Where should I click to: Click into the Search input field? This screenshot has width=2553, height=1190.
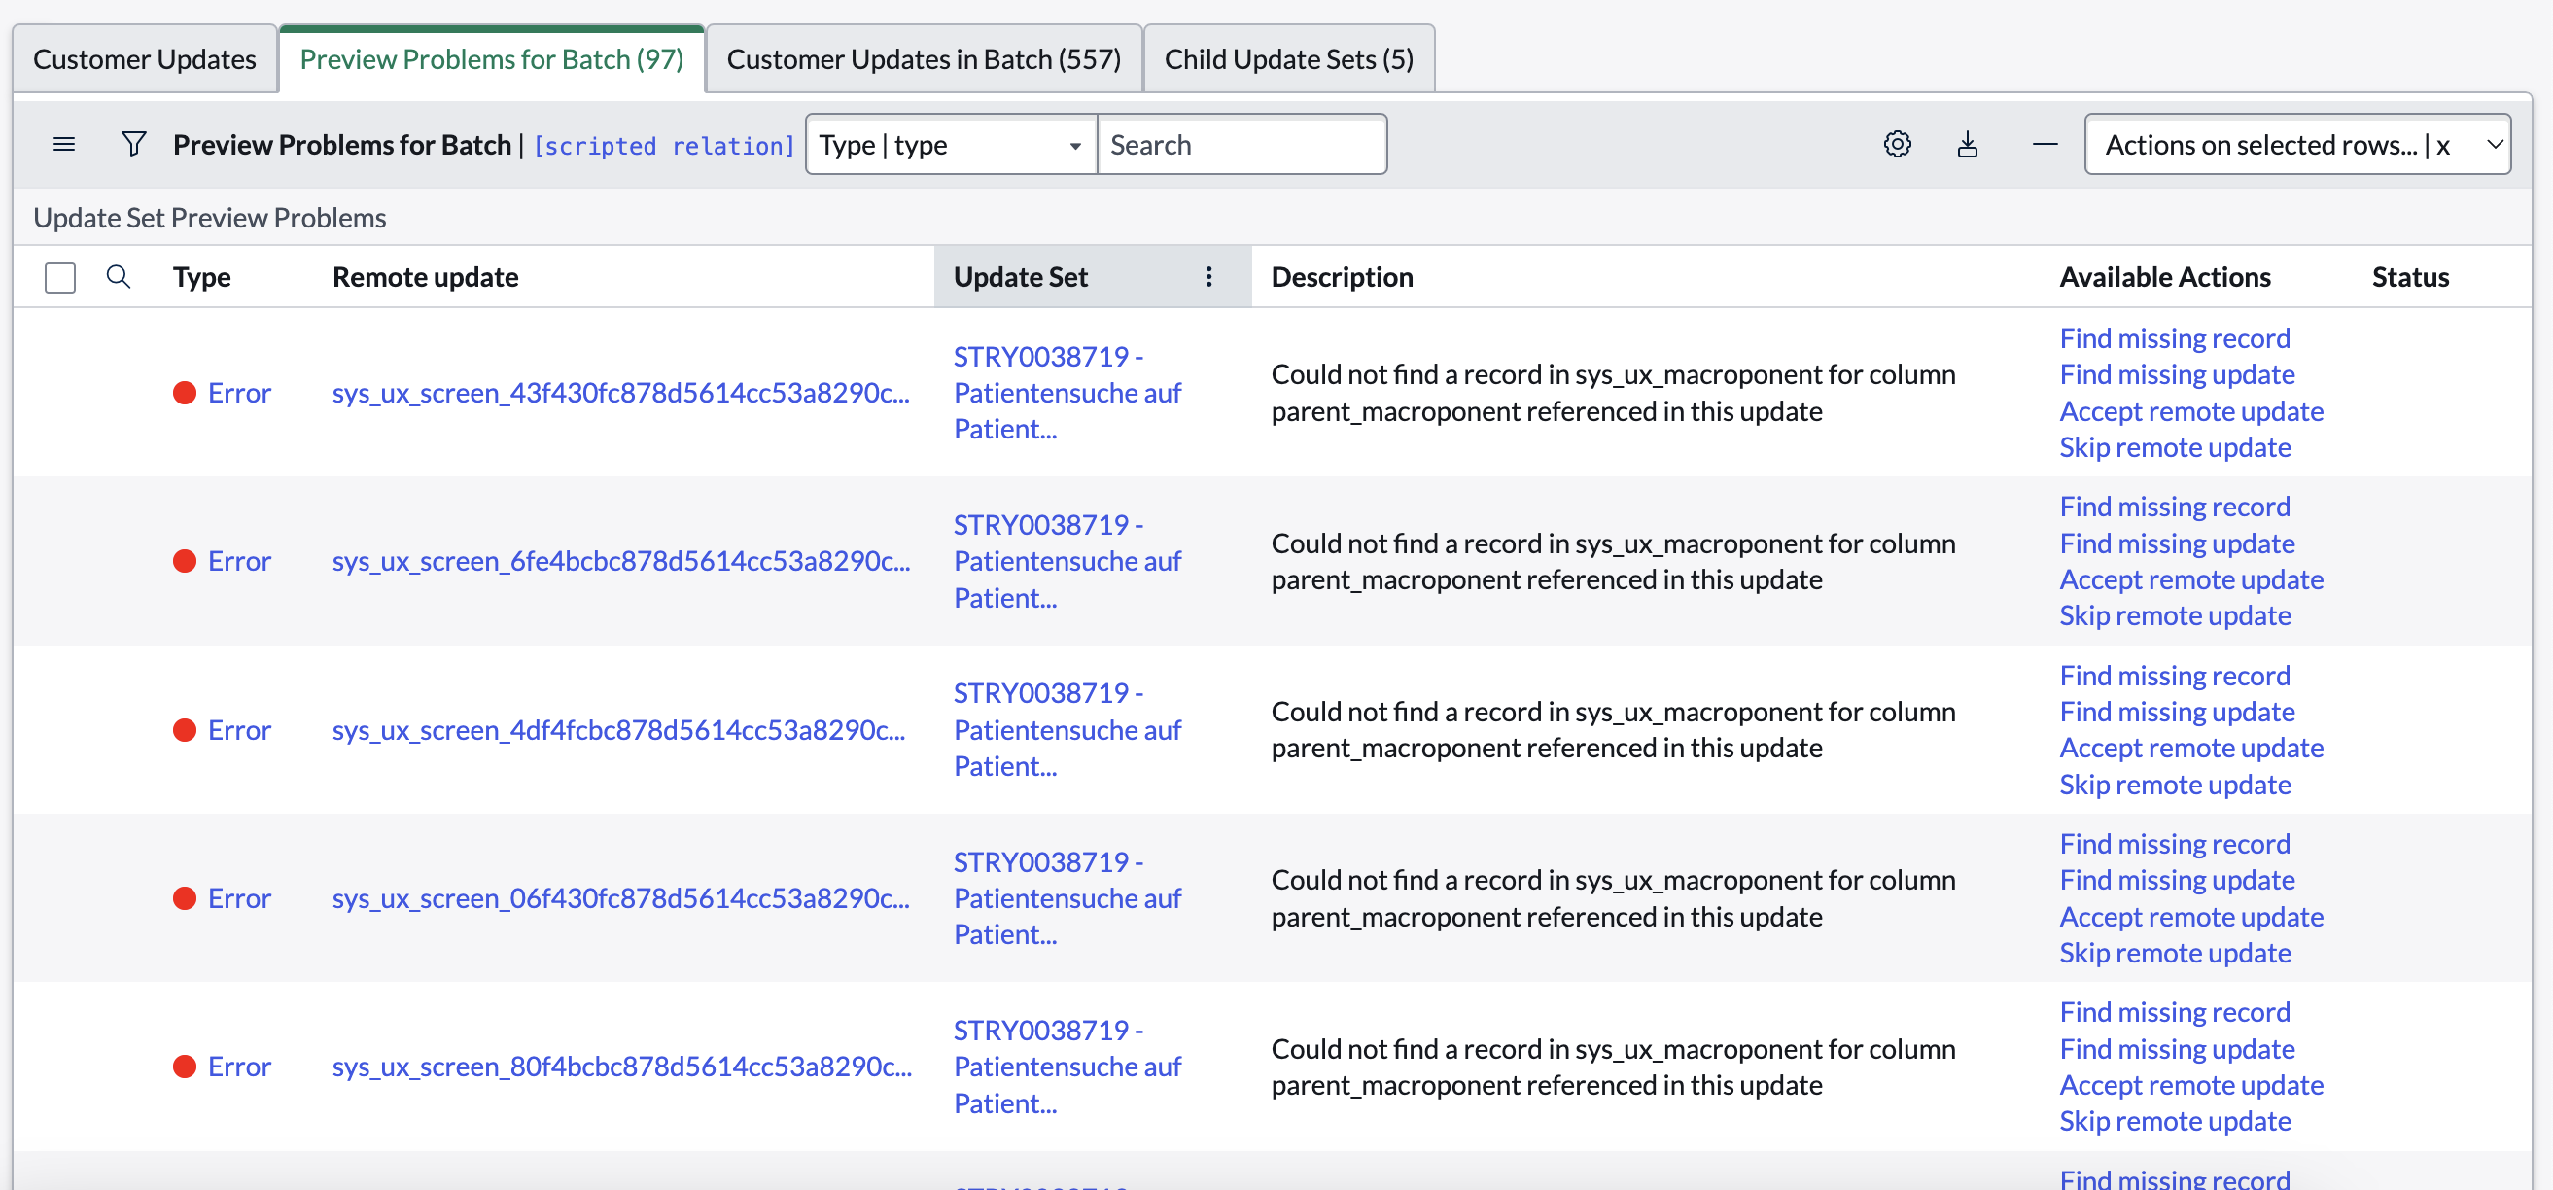coord(1241,145)
